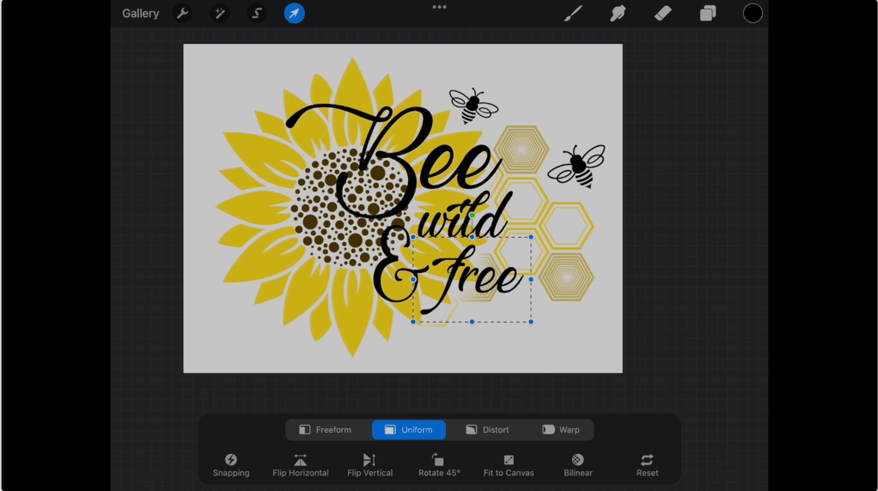The height and width of the screenshot is (491, 878).
Task: Open Bilinear interpolation options
Action: (x=578, y=465)
